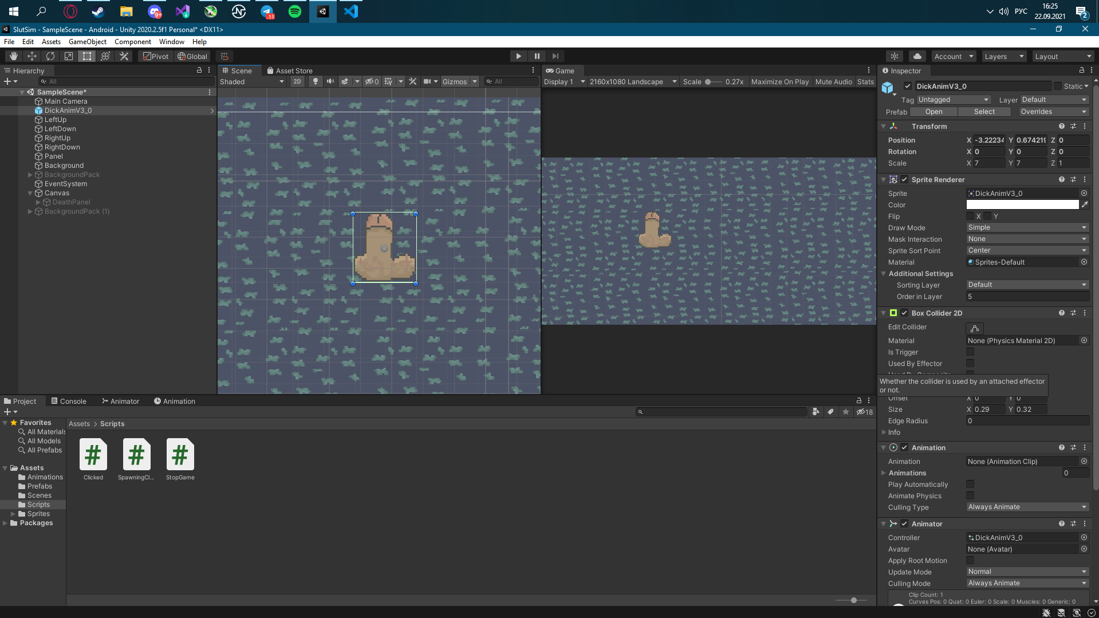Viewport: 1099px width, 618px height.
Task: Select the Move tool
Action: point(32,56)
